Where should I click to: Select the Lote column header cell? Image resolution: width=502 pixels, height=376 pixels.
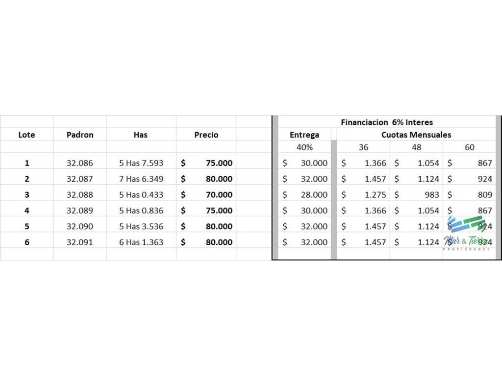(26, 135)
